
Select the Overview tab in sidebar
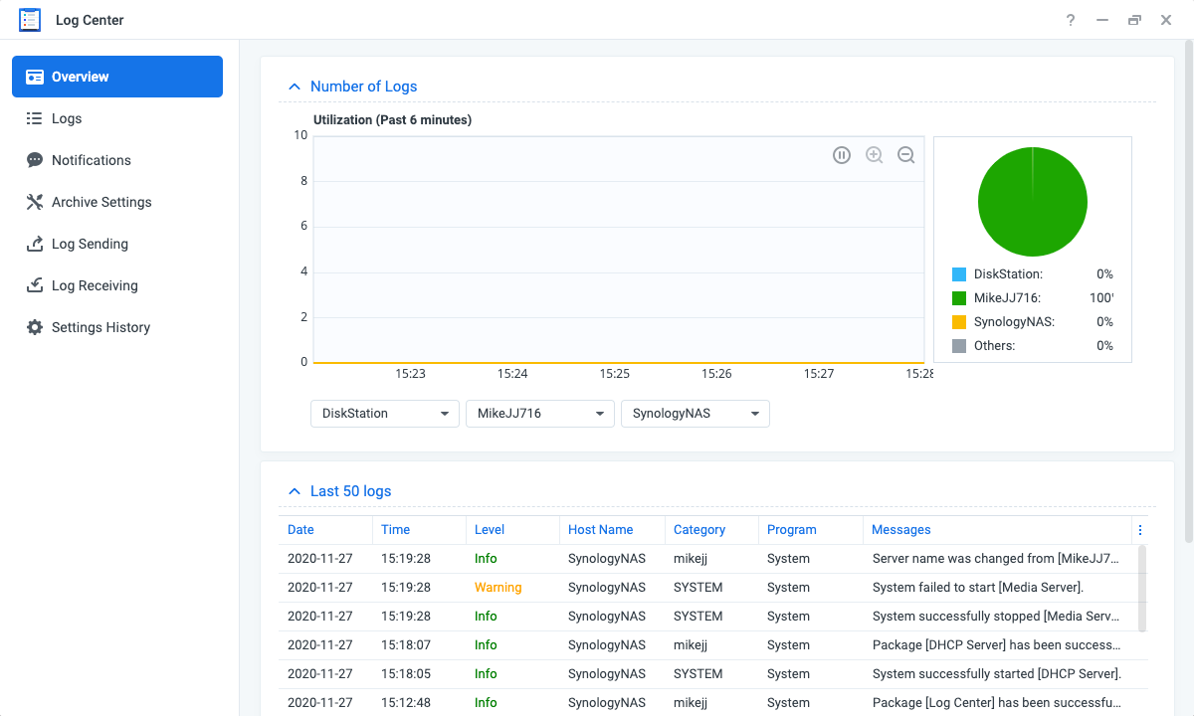(117, 77)
